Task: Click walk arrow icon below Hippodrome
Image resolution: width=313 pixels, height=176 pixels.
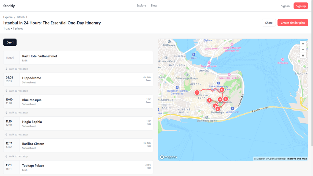Action: coord(6,90)
